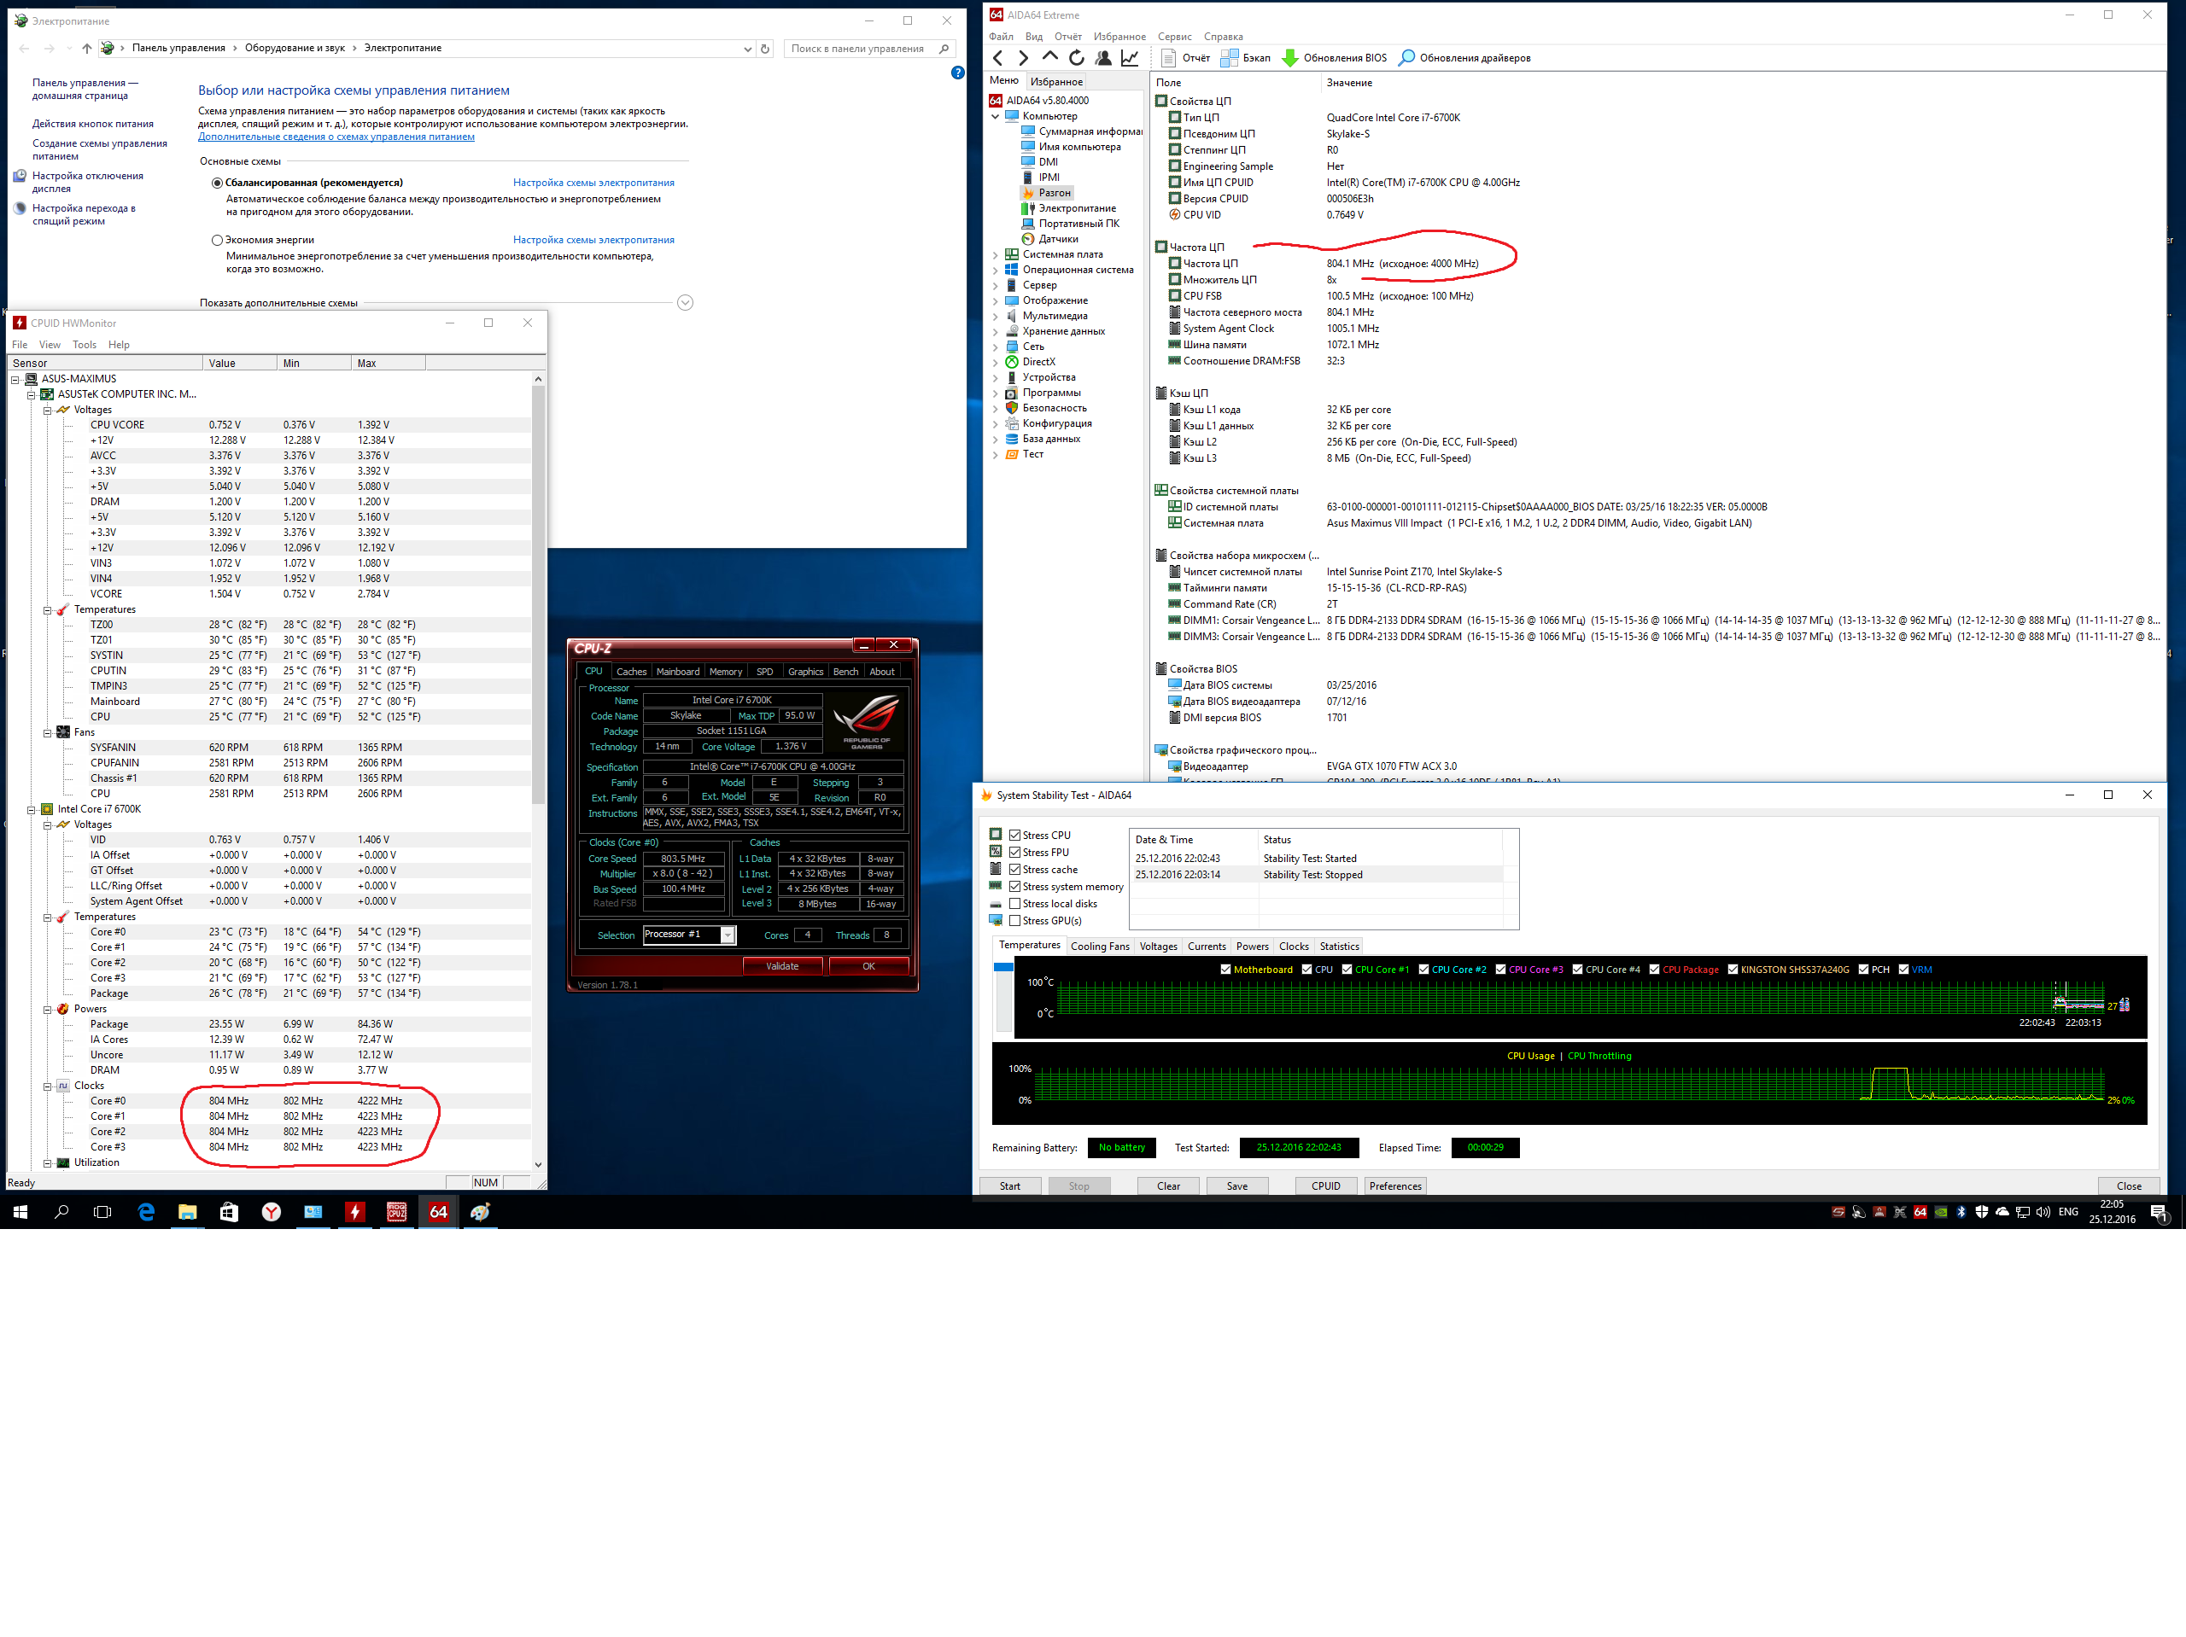Enable Stress GPU(s) checkbox
Screen dimensions: 2186x1637
pyautogui.click(x=1015, y=921)
